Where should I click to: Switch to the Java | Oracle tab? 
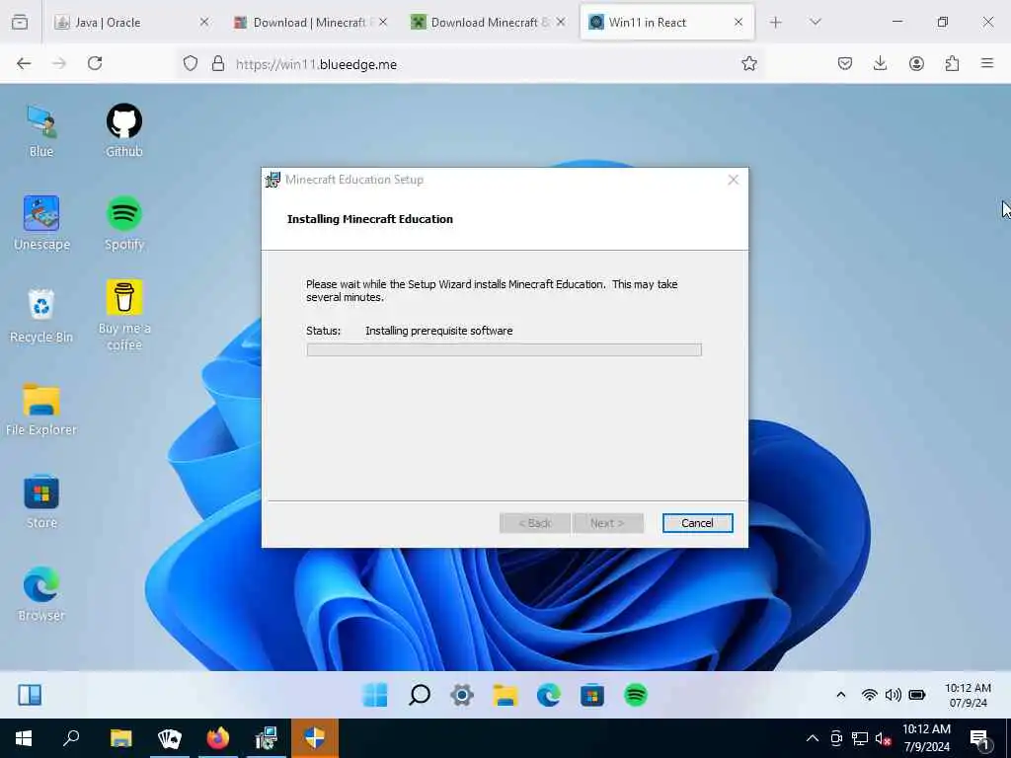[x=122, y=23]
